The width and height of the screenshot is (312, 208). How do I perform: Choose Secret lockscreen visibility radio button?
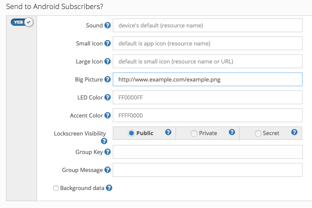point(258,133)
